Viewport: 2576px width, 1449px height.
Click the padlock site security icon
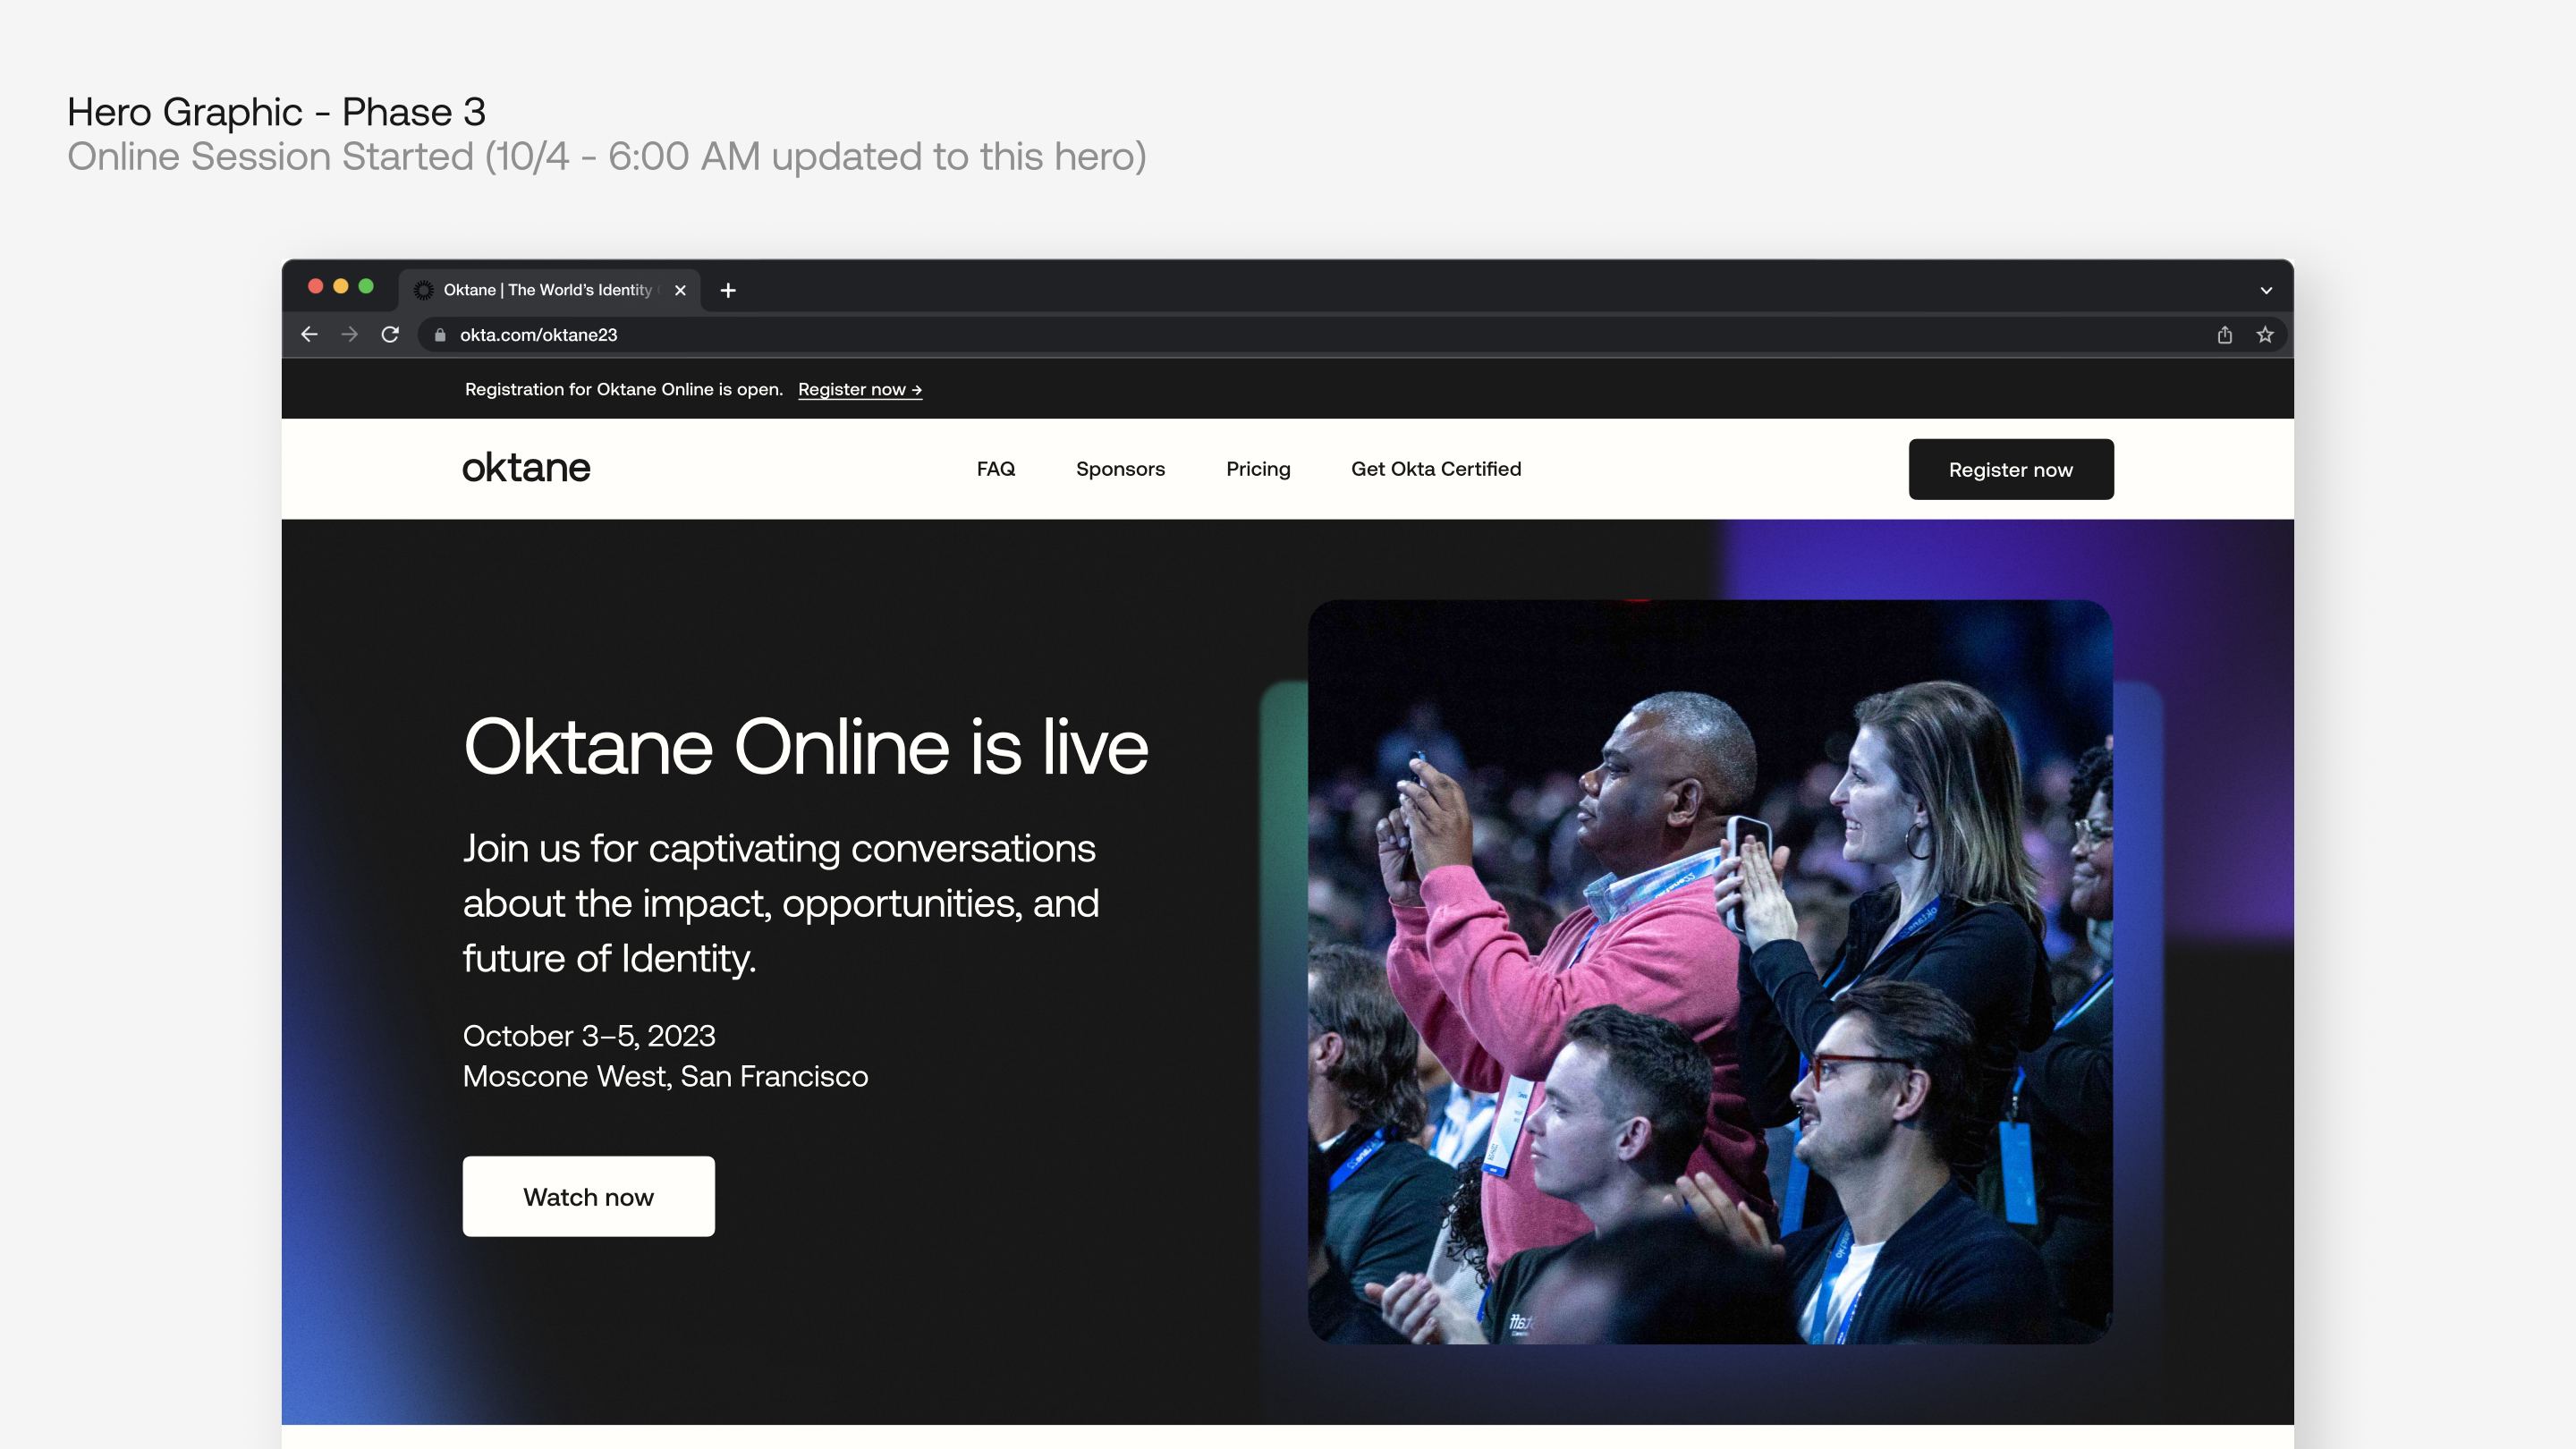click(x=440, y=335)
